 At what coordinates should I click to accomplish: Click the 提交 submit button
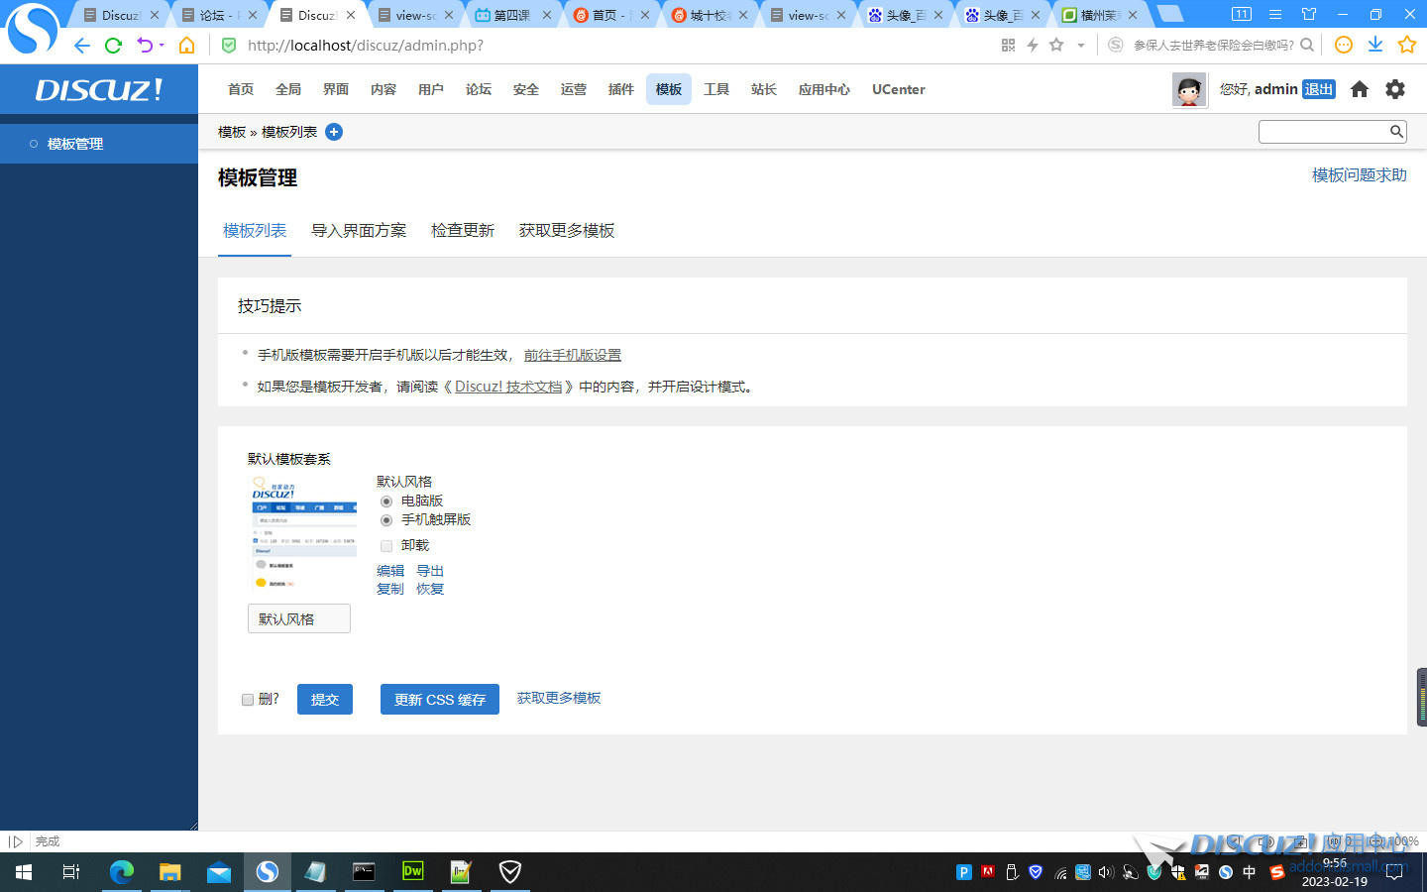point(325,699)
